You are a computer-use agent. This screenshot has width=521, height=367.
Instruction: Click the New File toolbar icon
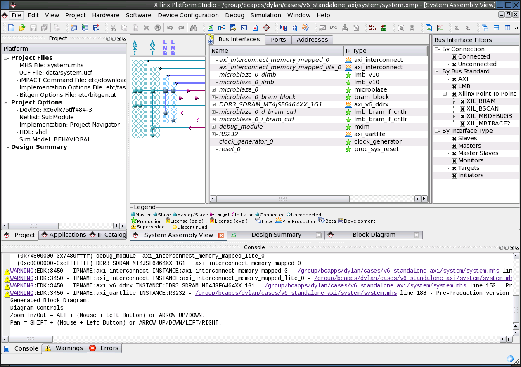[x=10, y=28]
